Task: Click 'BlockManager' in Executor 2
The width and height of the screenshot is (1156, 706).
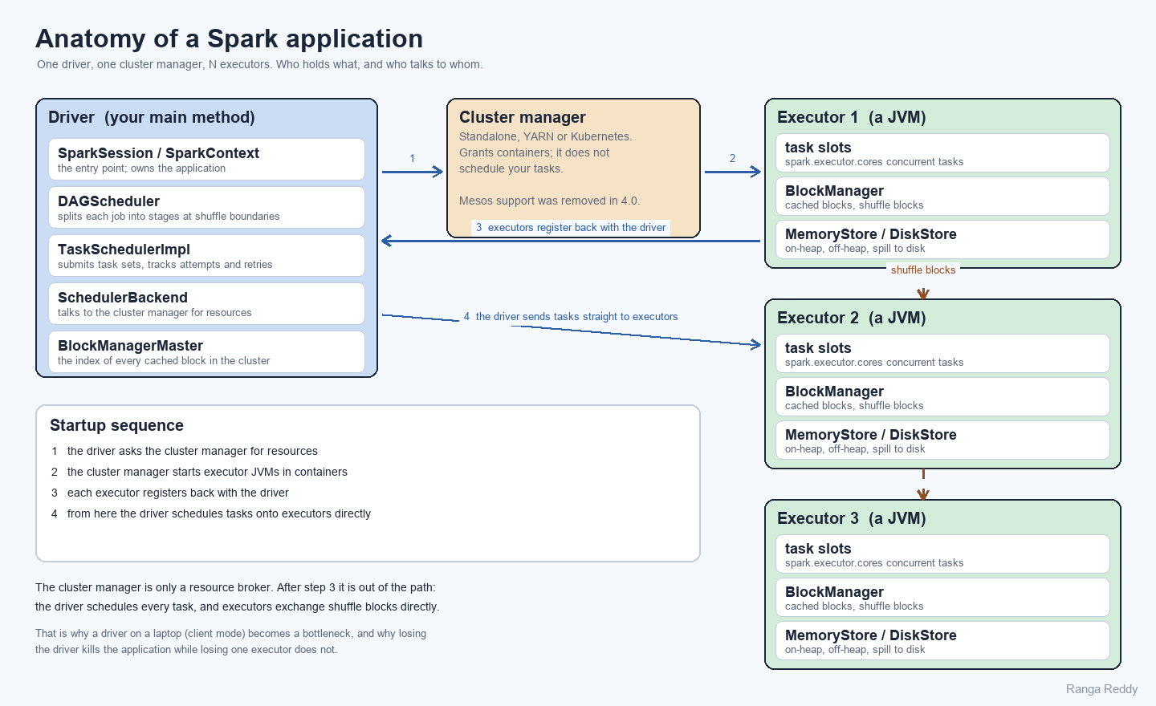Action: [834, 392]
